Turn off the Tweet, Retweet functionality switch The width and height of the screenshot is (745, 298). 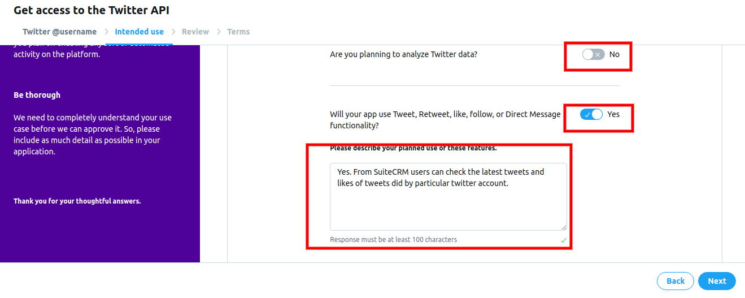[x=591, y=114]
